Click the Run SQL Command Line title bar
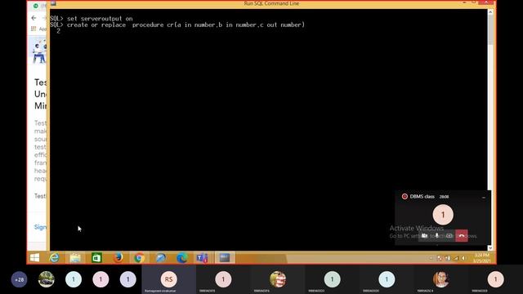 (x=271, y=3)
